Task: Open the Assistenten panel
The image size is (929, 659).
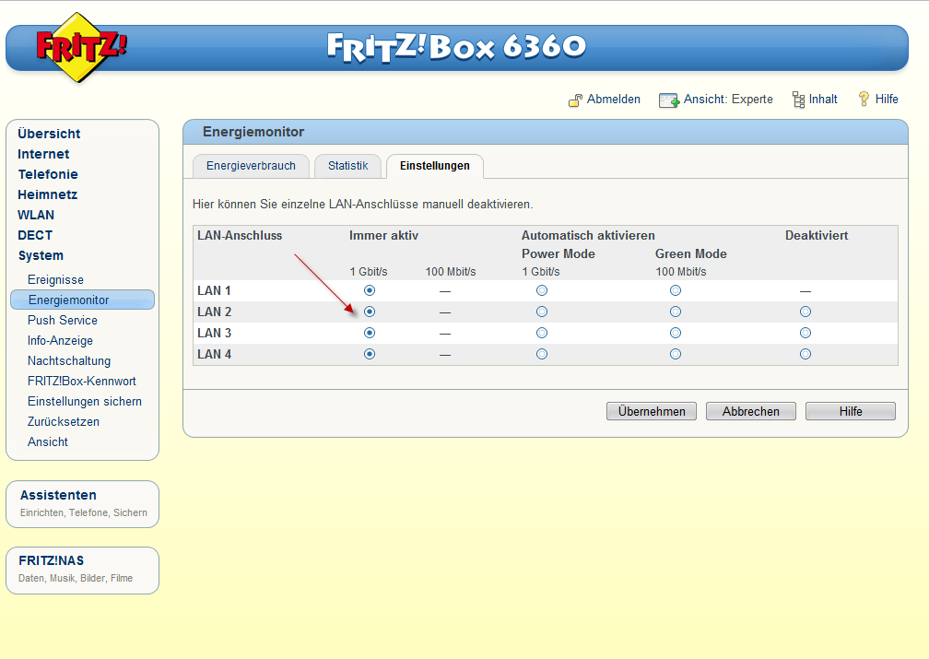Action: coord(82,504)
